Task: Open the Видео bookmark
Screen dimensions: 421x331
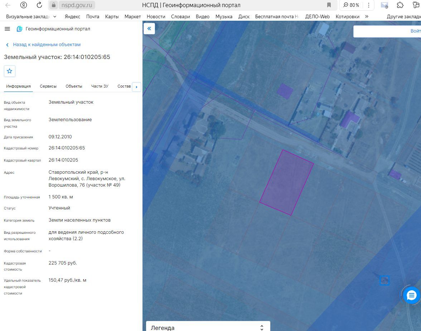Action: [x=203, y=16]
